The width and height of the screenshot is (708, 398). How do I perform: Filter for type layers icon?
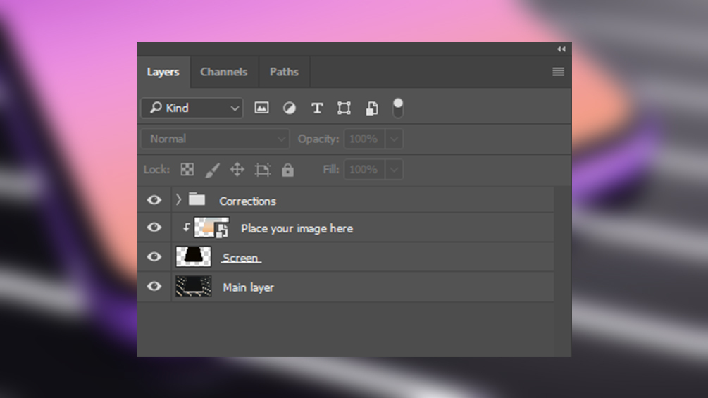coord(317,108)
